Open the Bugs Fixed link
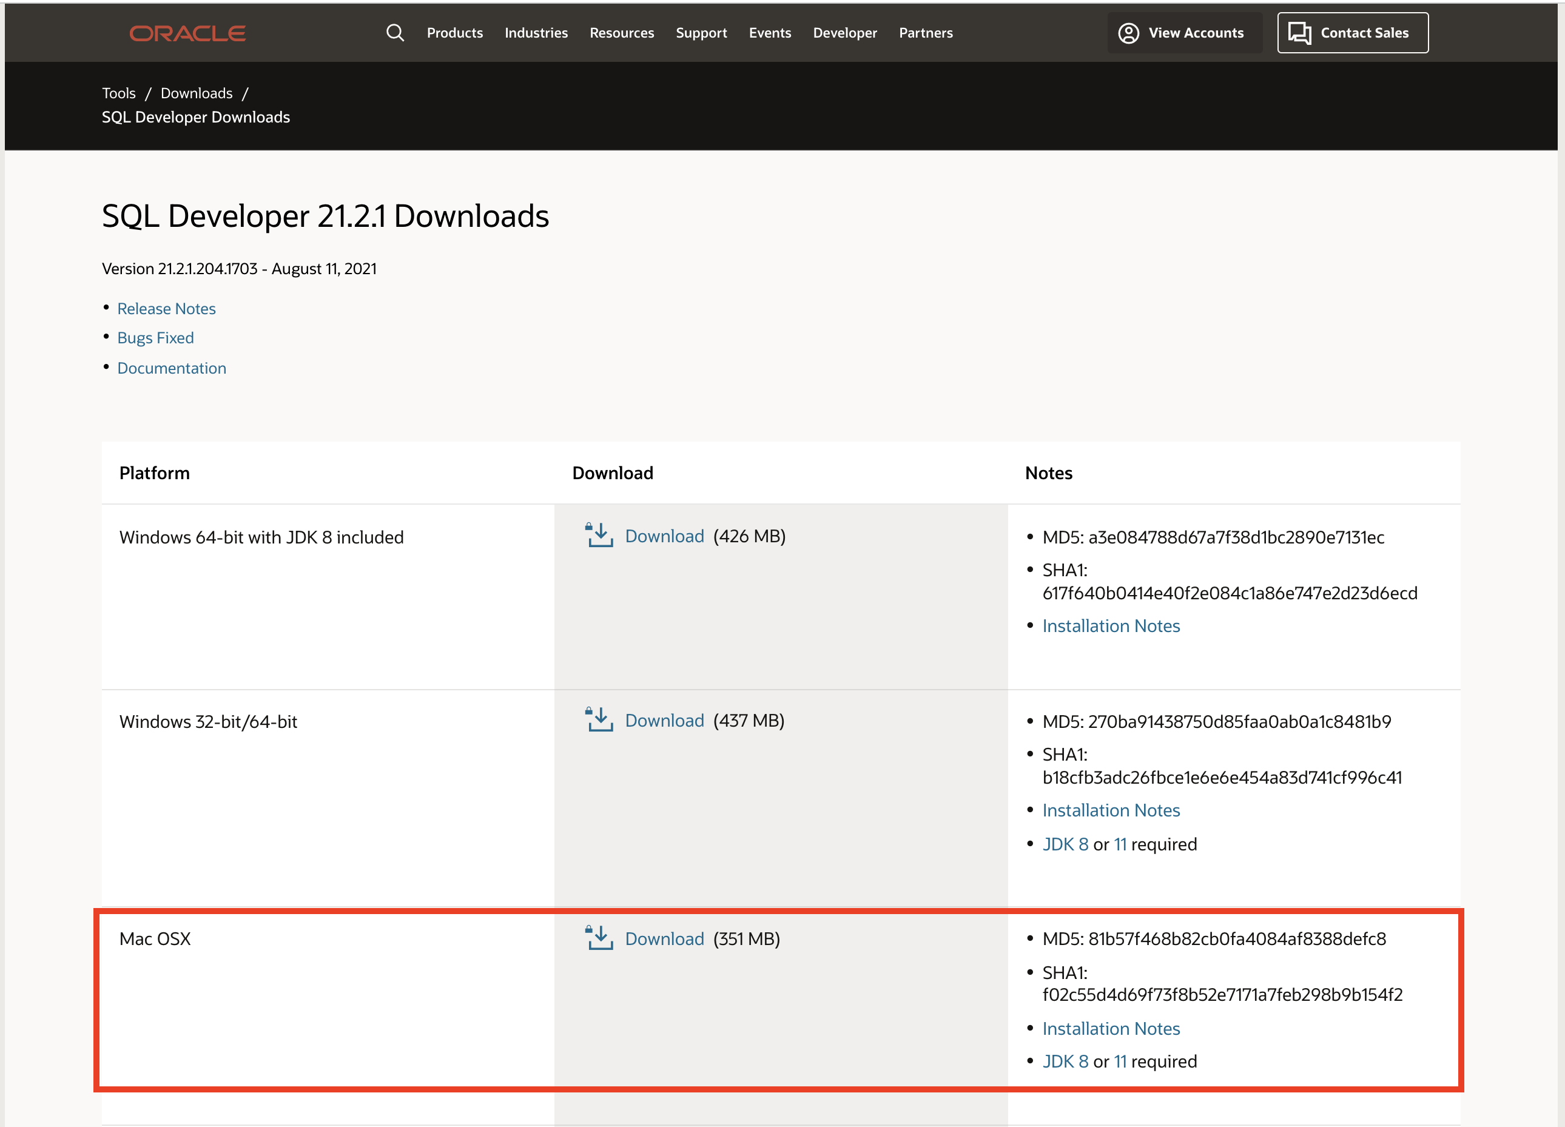 click(x=155, y=338)
